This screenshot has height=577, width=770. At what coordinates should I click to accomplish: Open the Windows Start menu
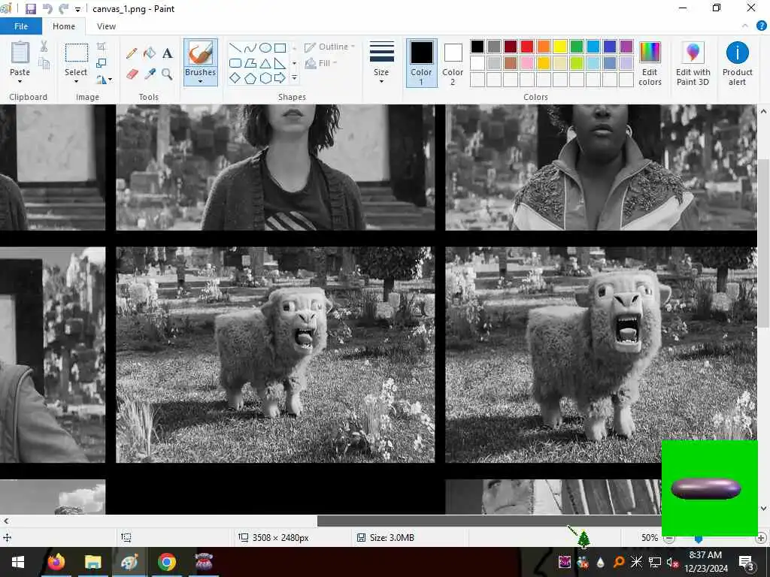(18, 562)
